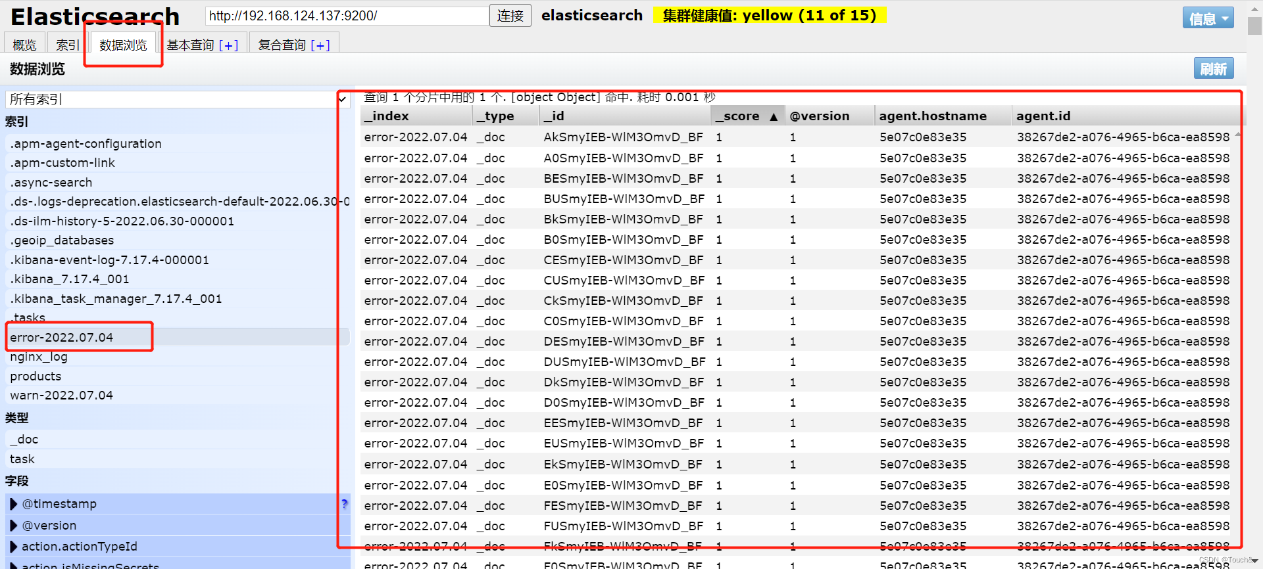Select index .apm-custom-link
The image size is (1263, 569).
tap(178, 162)
